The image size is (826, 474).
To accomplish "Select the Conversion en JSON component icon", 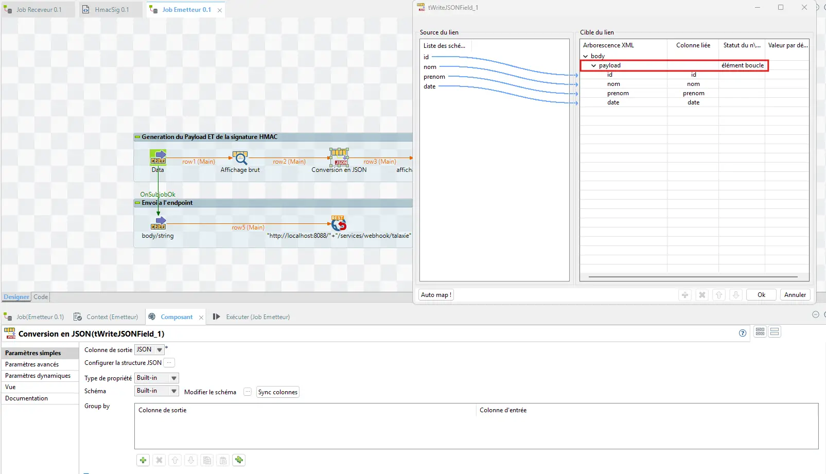I will (x=339, y=156).
